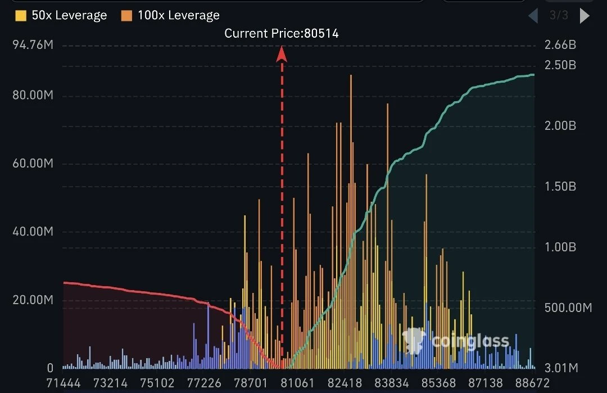
Task: Click the 88672 price axis label
Action: [x=532, y=383]
